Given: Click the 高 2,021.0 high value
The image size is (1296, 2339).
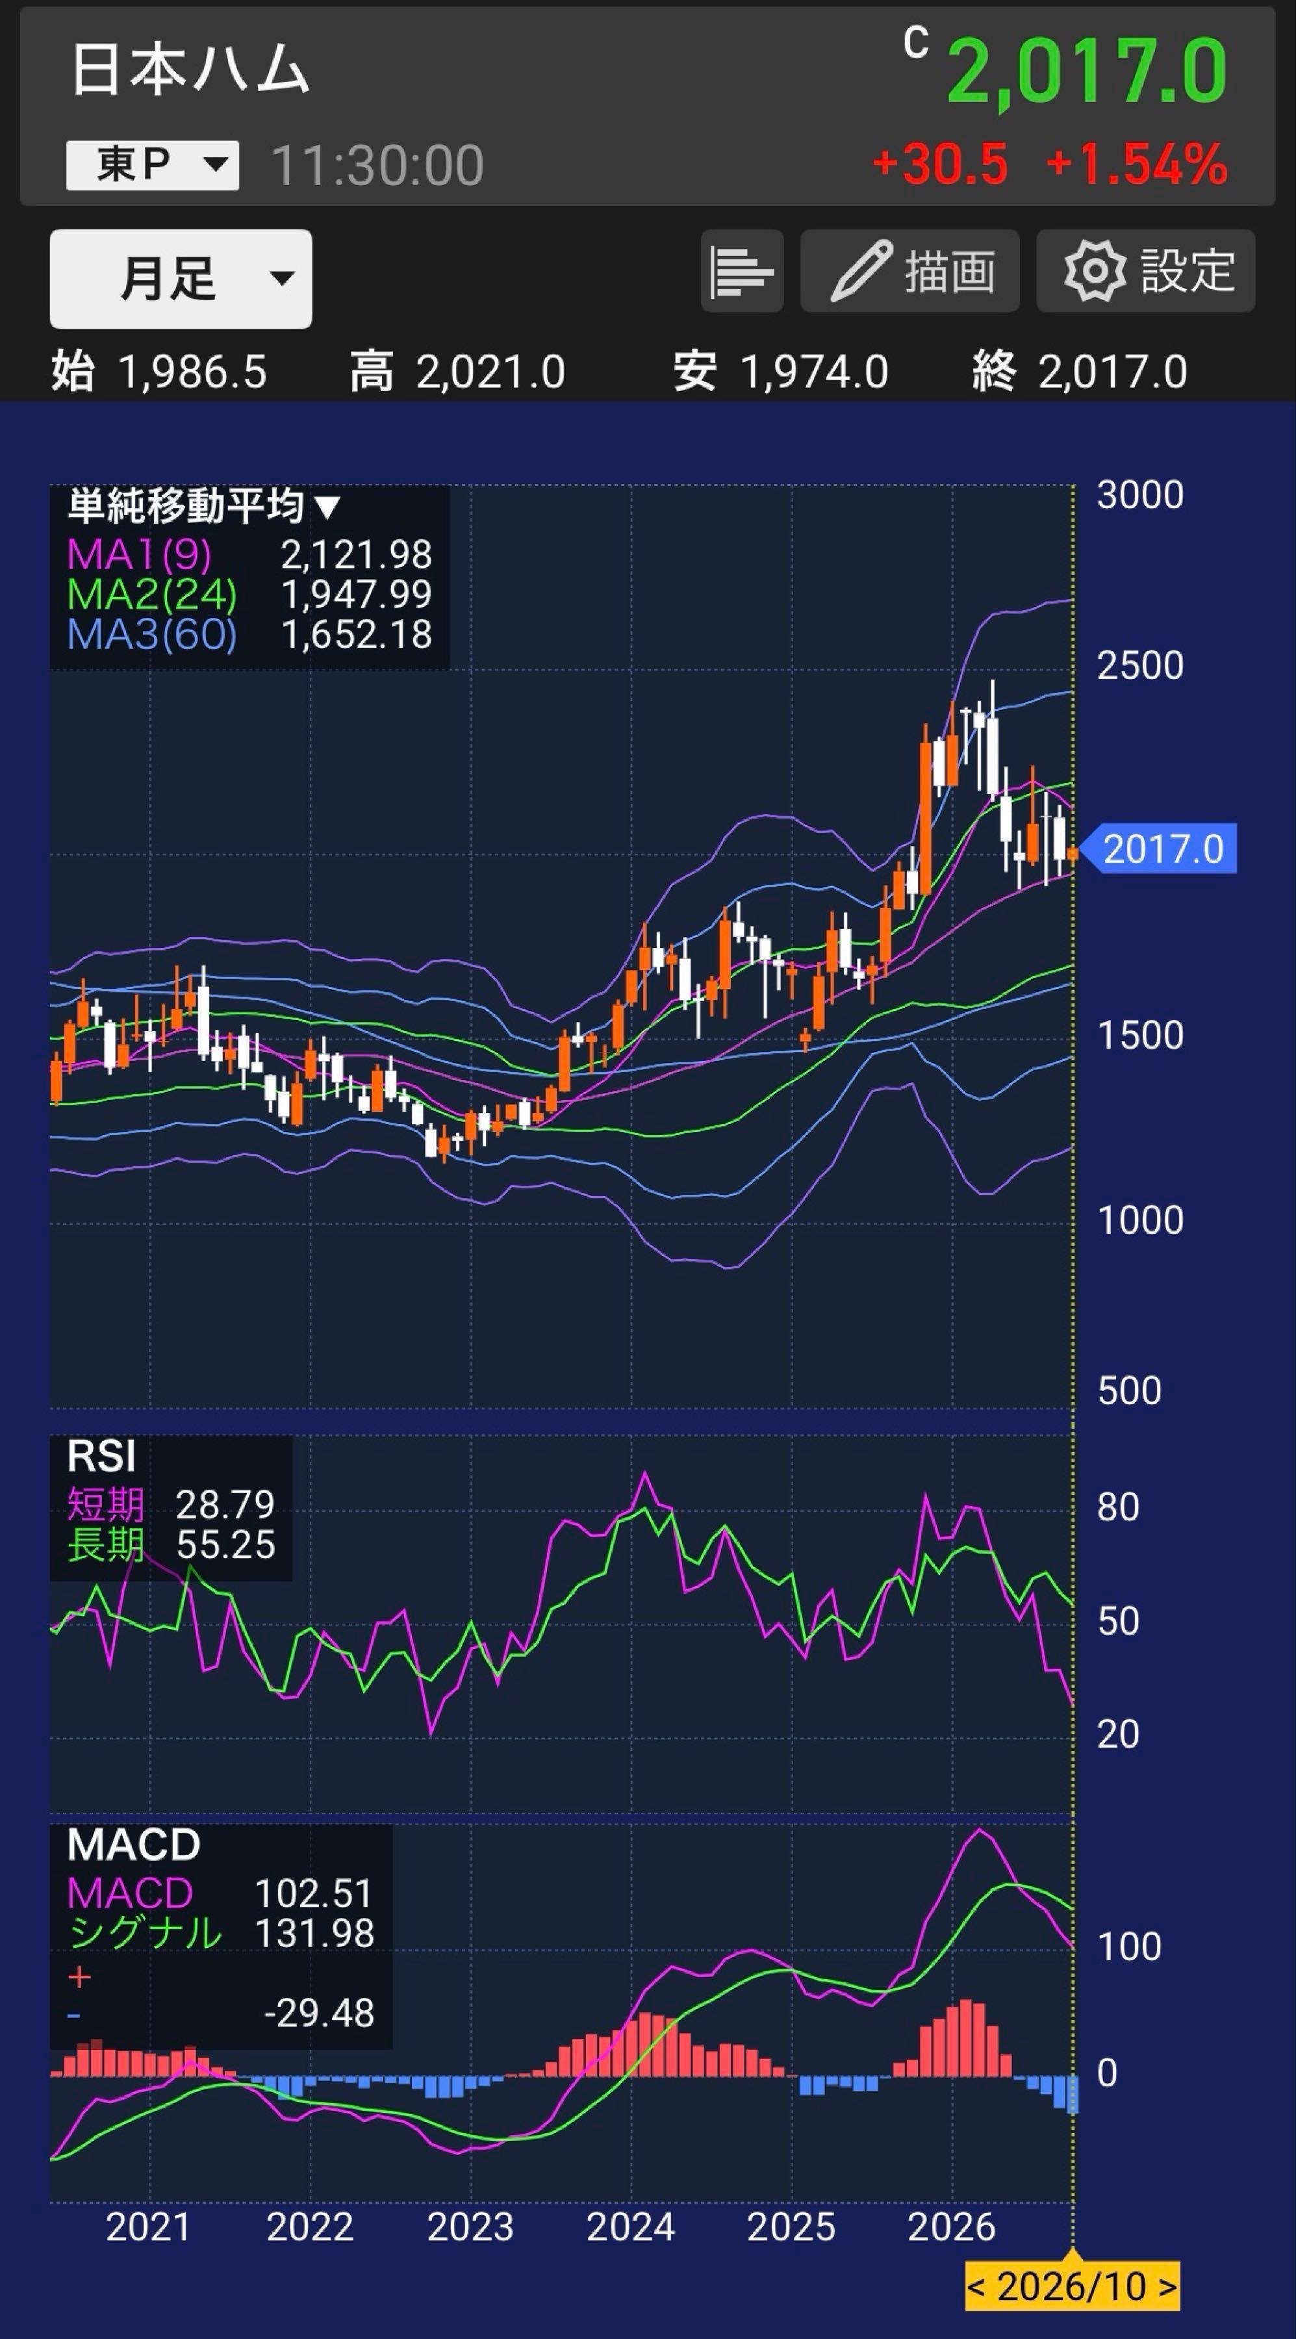Looking at the screenshot, I should pyautogui.click(x=459, y=372).
